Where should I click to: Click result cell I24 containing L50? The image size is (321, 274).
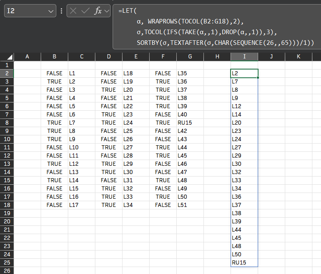244,254
